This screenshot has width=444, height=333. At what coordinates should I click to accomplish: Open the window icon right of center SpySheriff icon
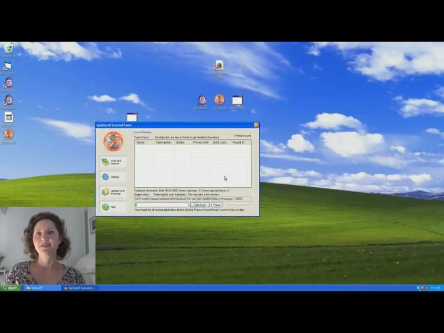click(x=237, y=100)
